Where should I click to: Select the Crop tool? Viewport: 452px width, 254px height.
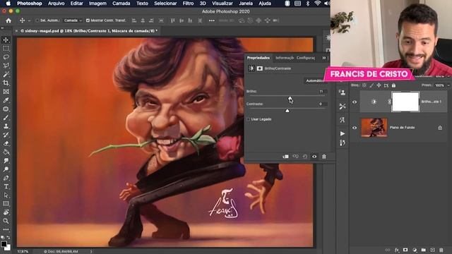(6, 83)
